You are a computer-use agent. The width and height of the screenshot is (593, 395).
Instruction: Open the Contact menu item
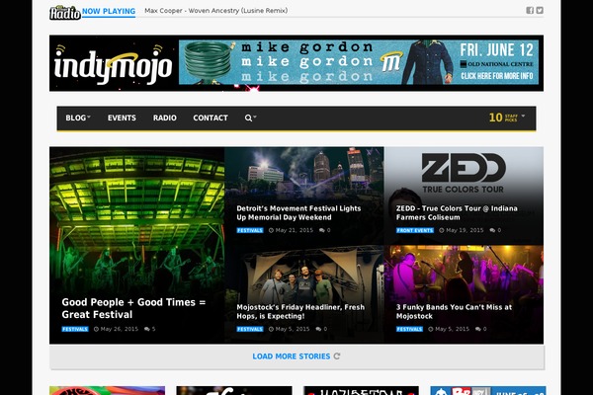coord(211,118)
